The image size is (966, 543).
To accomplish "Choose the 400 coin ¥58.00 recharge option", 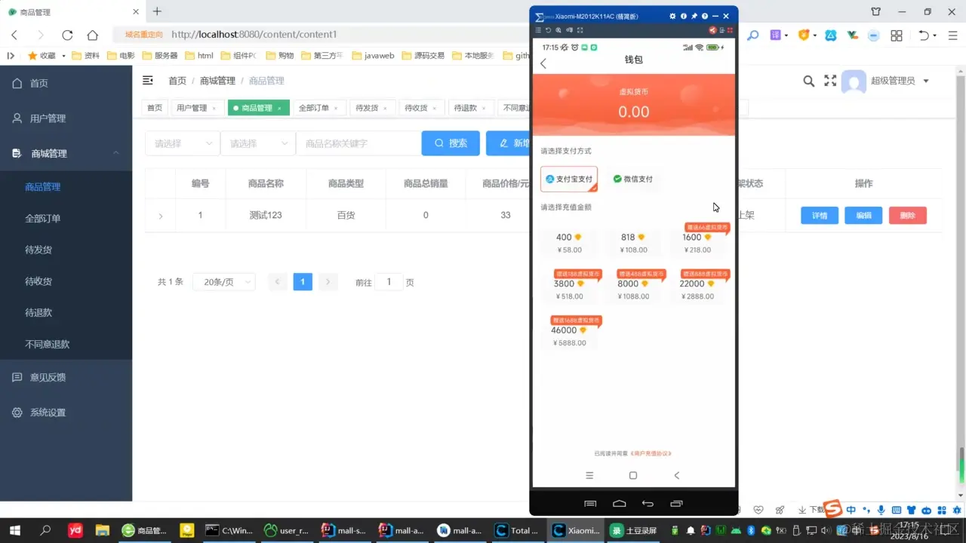I will 569,243.
